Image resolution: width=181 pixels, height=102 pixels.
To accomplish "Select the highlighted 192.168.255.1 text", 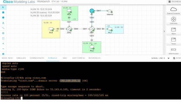I will pyautogui.click(x=70, y=81).
